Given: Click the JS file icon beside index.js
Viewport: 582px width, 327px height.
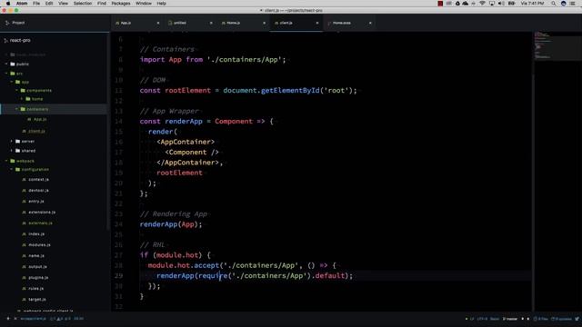Looking at the screenshot, I should (25, 234).
